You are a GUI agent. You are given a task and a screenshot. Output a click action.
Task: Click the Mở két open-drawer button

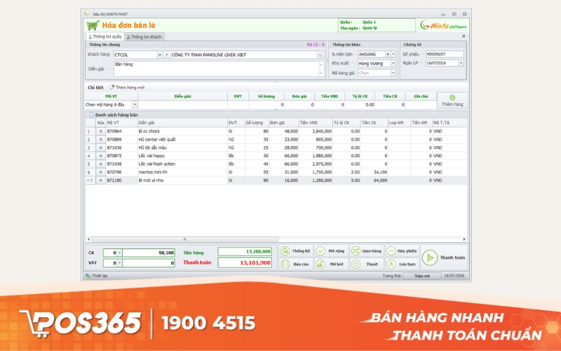tap(331, 264)
